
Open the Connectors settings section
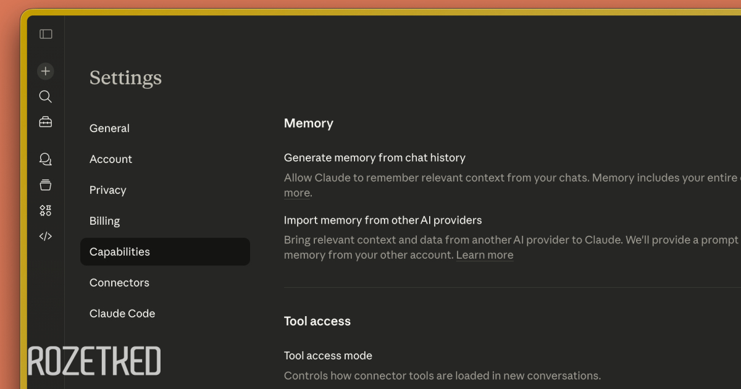(x=119, y=283)
